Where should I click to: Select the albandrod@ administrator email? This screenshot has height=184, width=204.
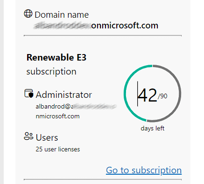[54, 107]
